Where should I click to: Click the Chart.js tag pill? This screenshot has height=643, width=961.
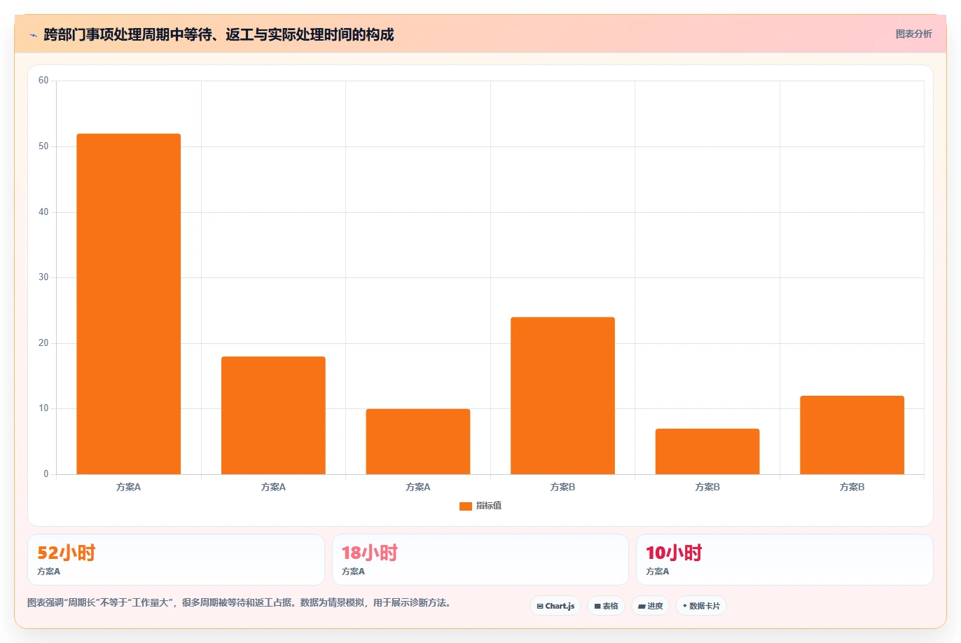tap(555, 606)
